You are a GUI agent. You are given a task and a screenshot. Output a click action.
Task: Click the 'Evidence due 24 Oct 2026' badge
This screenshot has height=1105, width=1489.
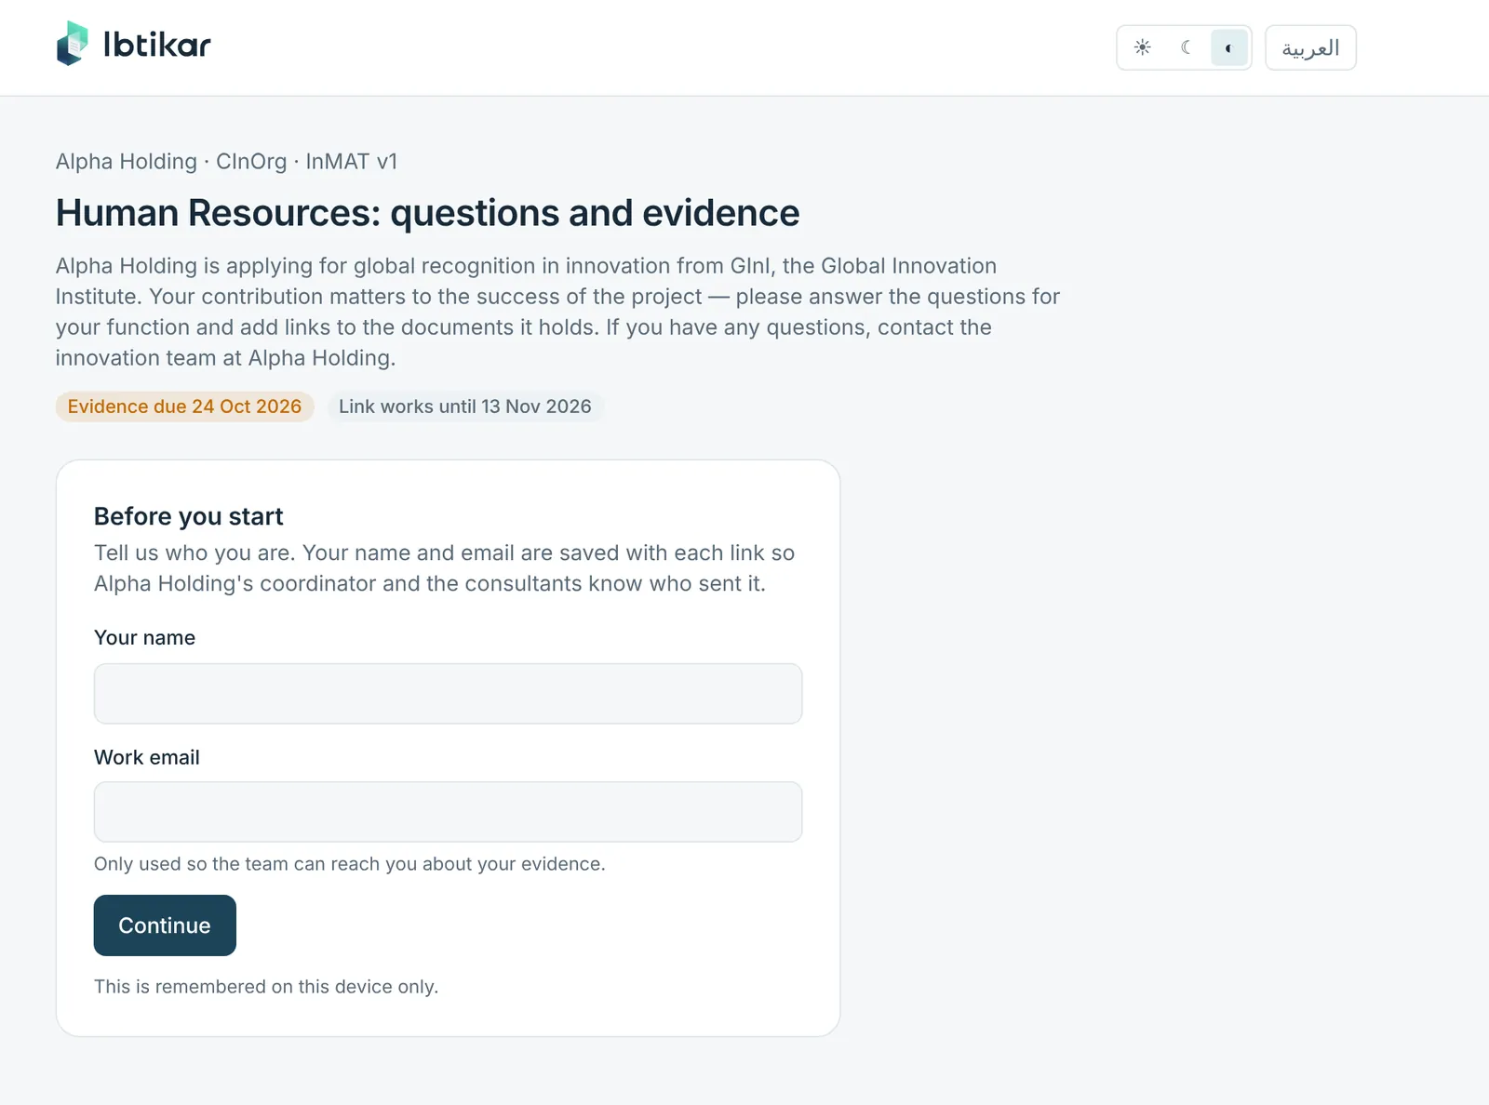[184, 406]
